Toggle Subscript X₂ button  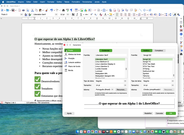[x=95, y=14]
